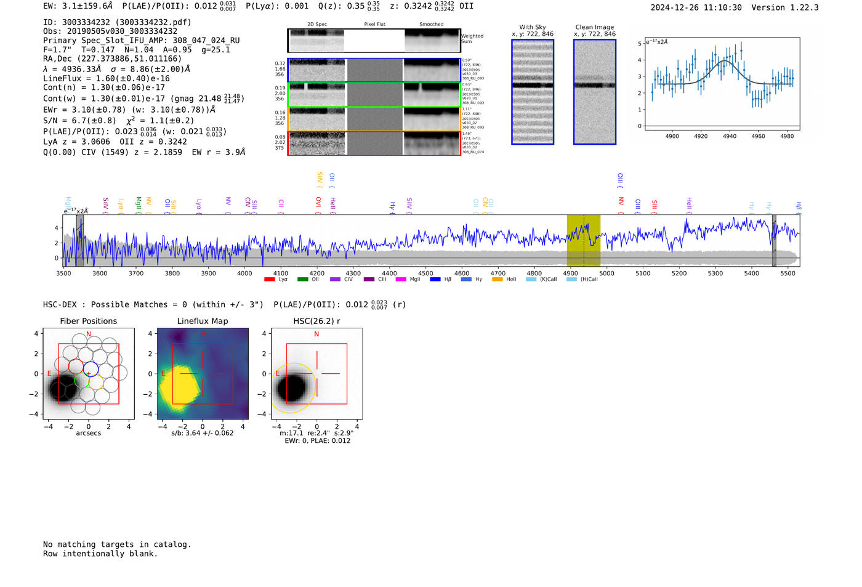862x587 pixels.
Task: Click the 'm:17.1 re:2.4" s:2.9"' label
Action: click(316, 433)
